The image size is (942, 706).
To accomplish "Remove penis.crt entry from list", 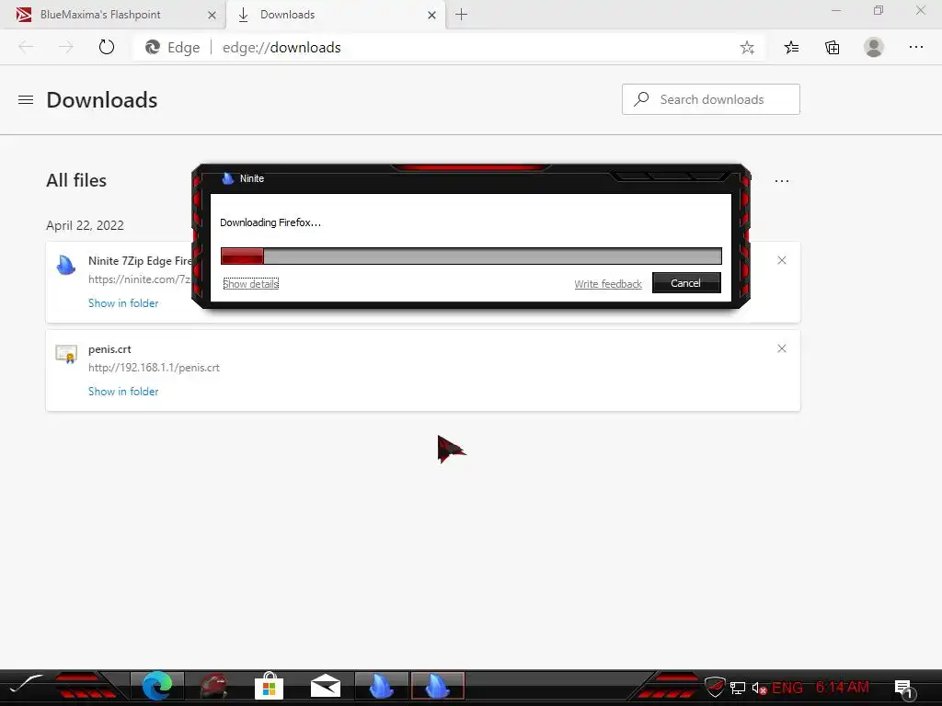I will 782,348.
